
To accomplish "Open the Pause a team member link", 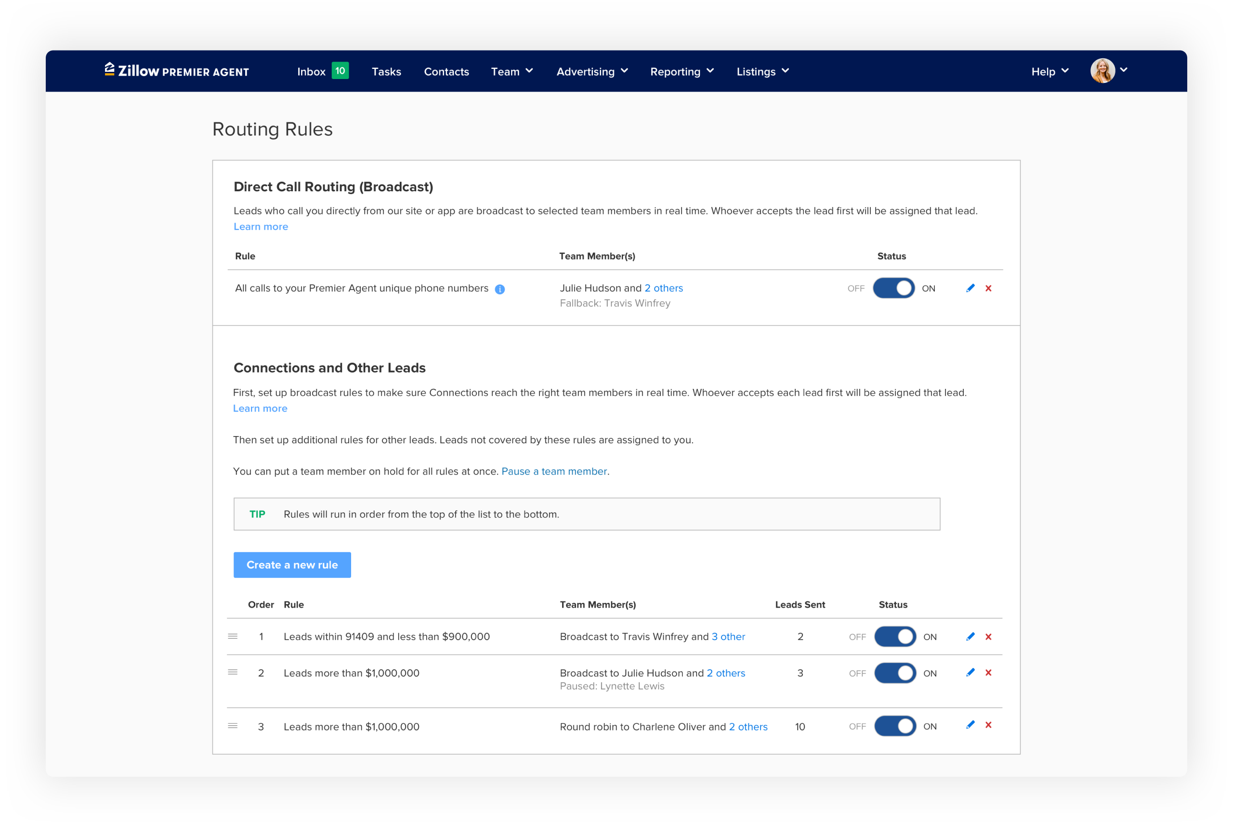I will tap(553, 471).
